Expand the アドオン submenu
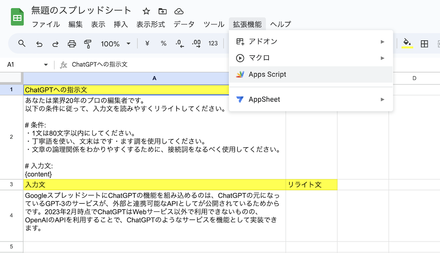Viewport: 440px width, 253px height. point(311,41)
